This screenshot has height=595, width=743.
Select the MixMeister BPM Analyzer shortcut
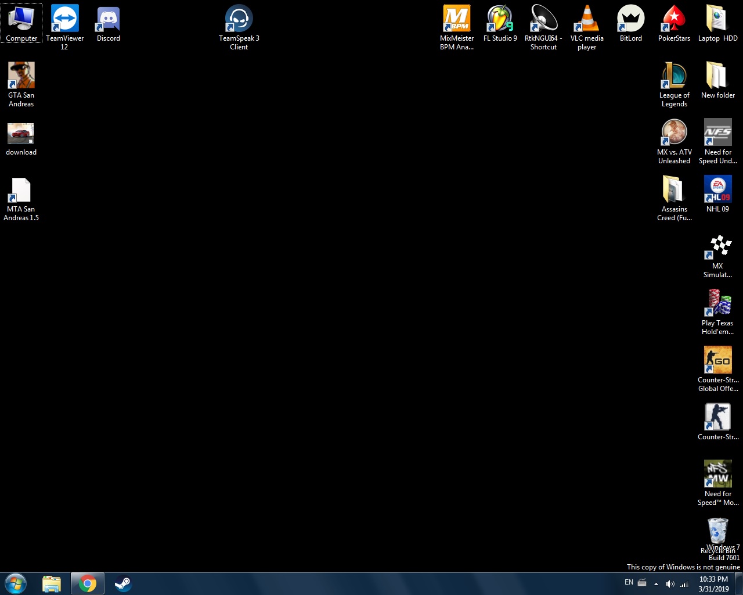click(x=457, y=27)
